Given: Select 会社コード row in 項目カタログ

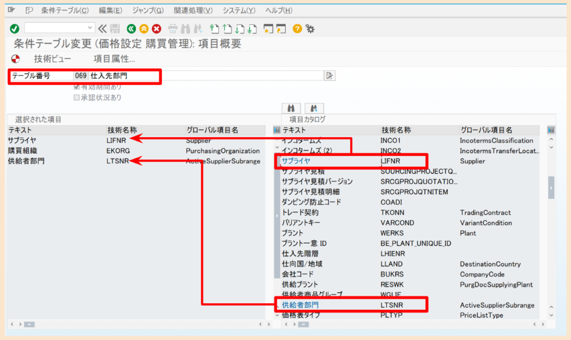Looking at the screenshot, I should point(410,274).
